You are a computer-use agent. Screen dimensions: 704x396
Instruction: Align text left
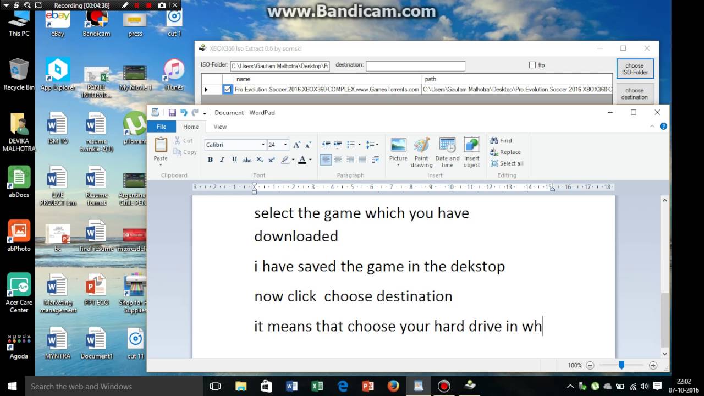pos(326,159)
